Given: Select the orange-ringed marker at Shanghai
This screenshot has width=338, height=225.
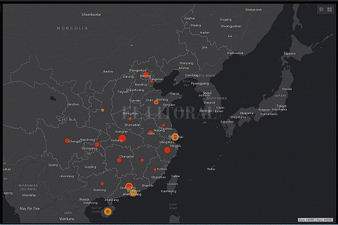Looking at the screenshot, I should click(x=175, y=137).
